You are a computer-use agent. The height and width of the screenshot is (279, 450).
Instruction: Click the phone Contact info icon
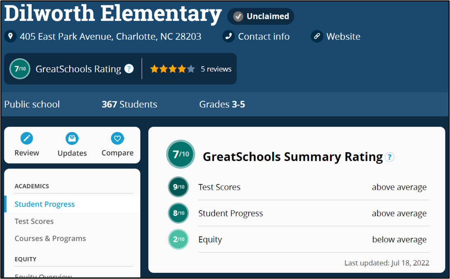click(x=229, y=36)
